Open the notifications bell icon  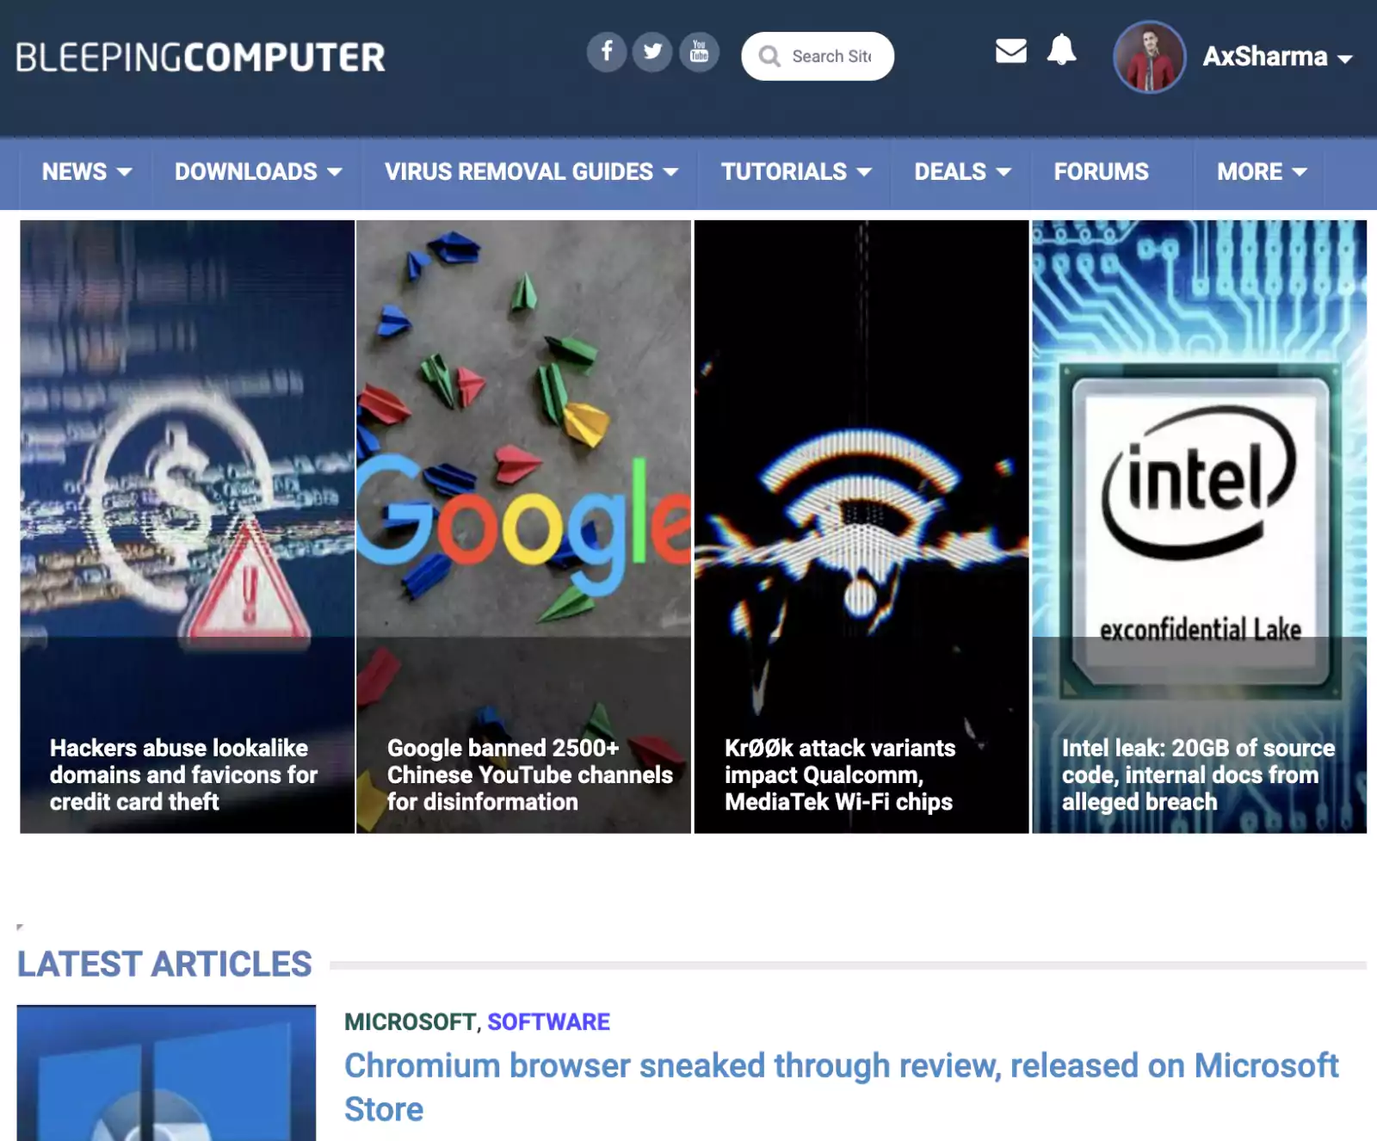pos(1061,50)
